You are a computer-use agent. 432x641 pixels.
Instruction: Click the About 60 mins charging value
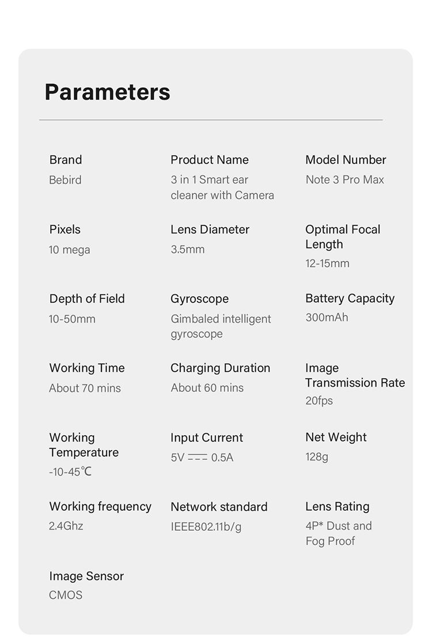point(207,387)
